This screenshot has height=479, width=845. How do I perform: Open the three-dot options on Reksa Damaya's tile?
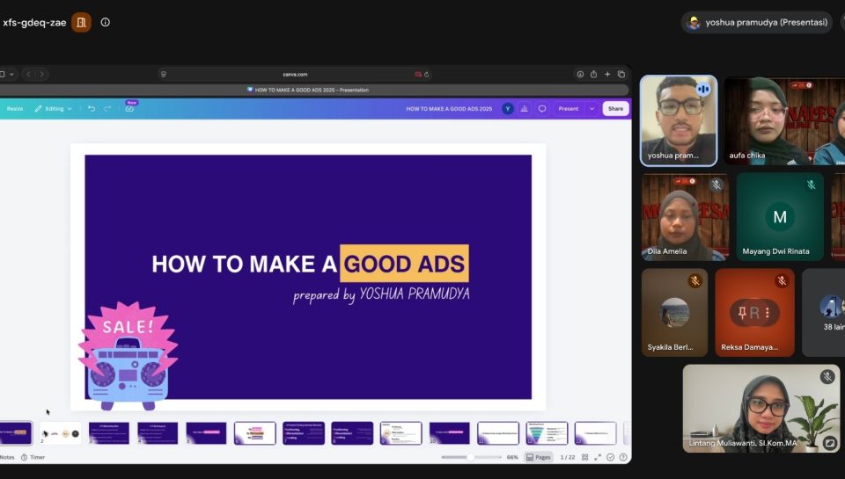click(768, 313)
